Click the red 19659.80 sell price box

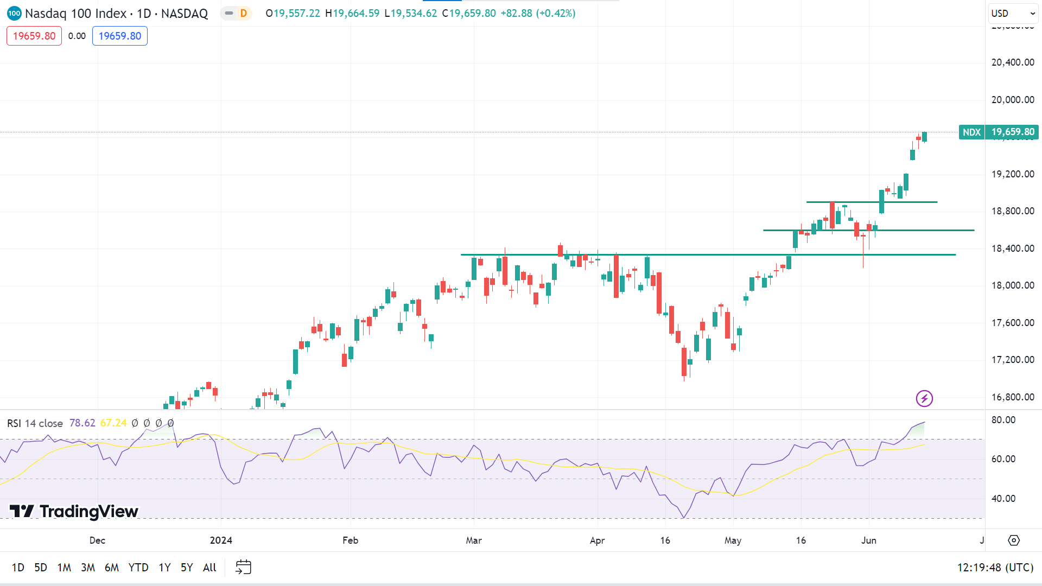point(34,36)
